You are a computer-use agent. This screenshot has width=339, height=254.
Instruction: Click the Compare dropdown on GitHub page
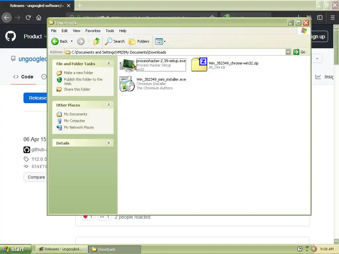click(35, 177)
